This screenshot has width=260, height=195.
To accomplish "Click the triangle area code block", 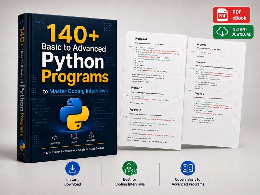I will [x=214, y=108].
